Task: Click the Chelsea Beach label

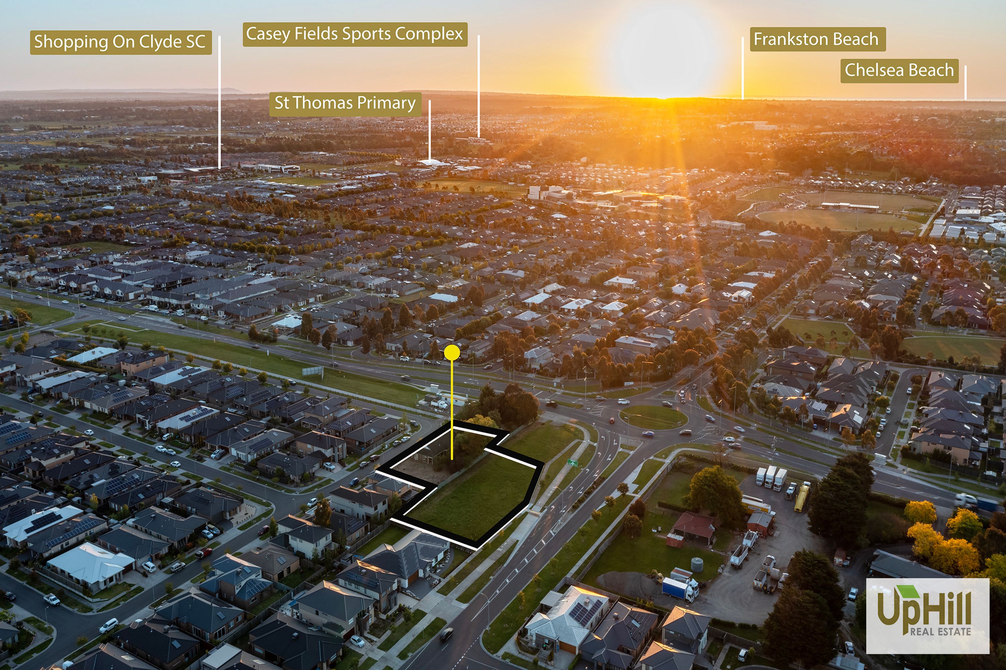Action: (x=899, y=70)
